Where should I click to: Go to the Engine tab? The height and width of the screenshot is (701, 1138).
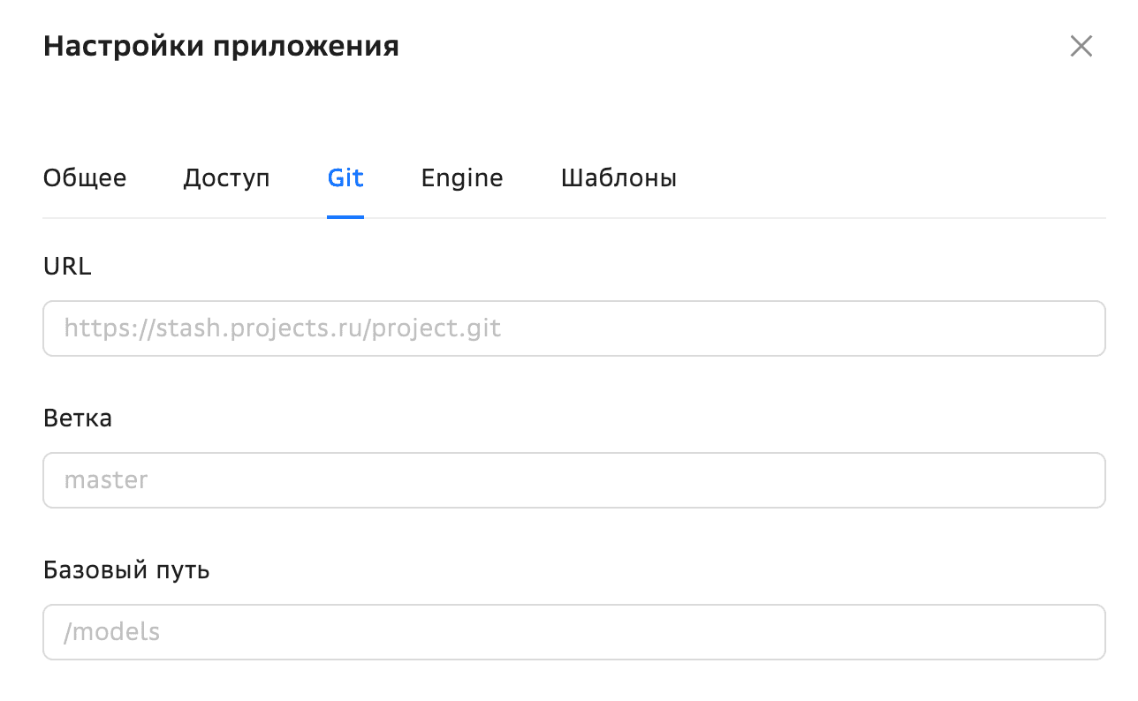(462, 178)
